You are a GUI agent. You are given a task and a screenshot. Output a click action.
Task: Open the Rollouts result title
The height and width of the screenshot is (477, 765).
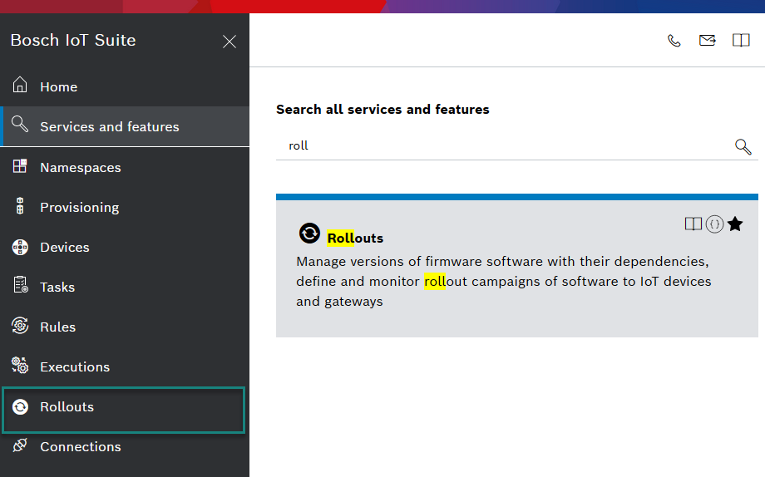pos(355,238)
